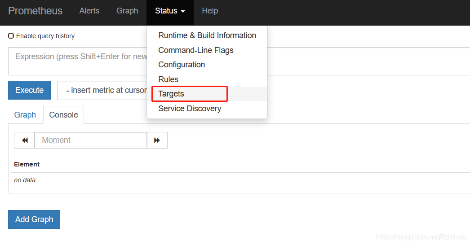This screenshot has width=470, height=245.
Task: Open the insert metric at cursor dropdown
Action: [102, 90]
